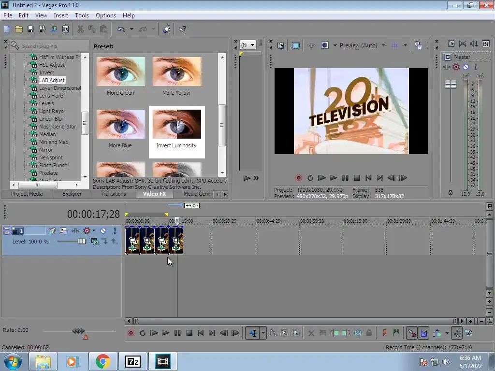Toggle Ignore Event Grouping button
The height and width of the screenshot is (371, 495).
[469, 333]
